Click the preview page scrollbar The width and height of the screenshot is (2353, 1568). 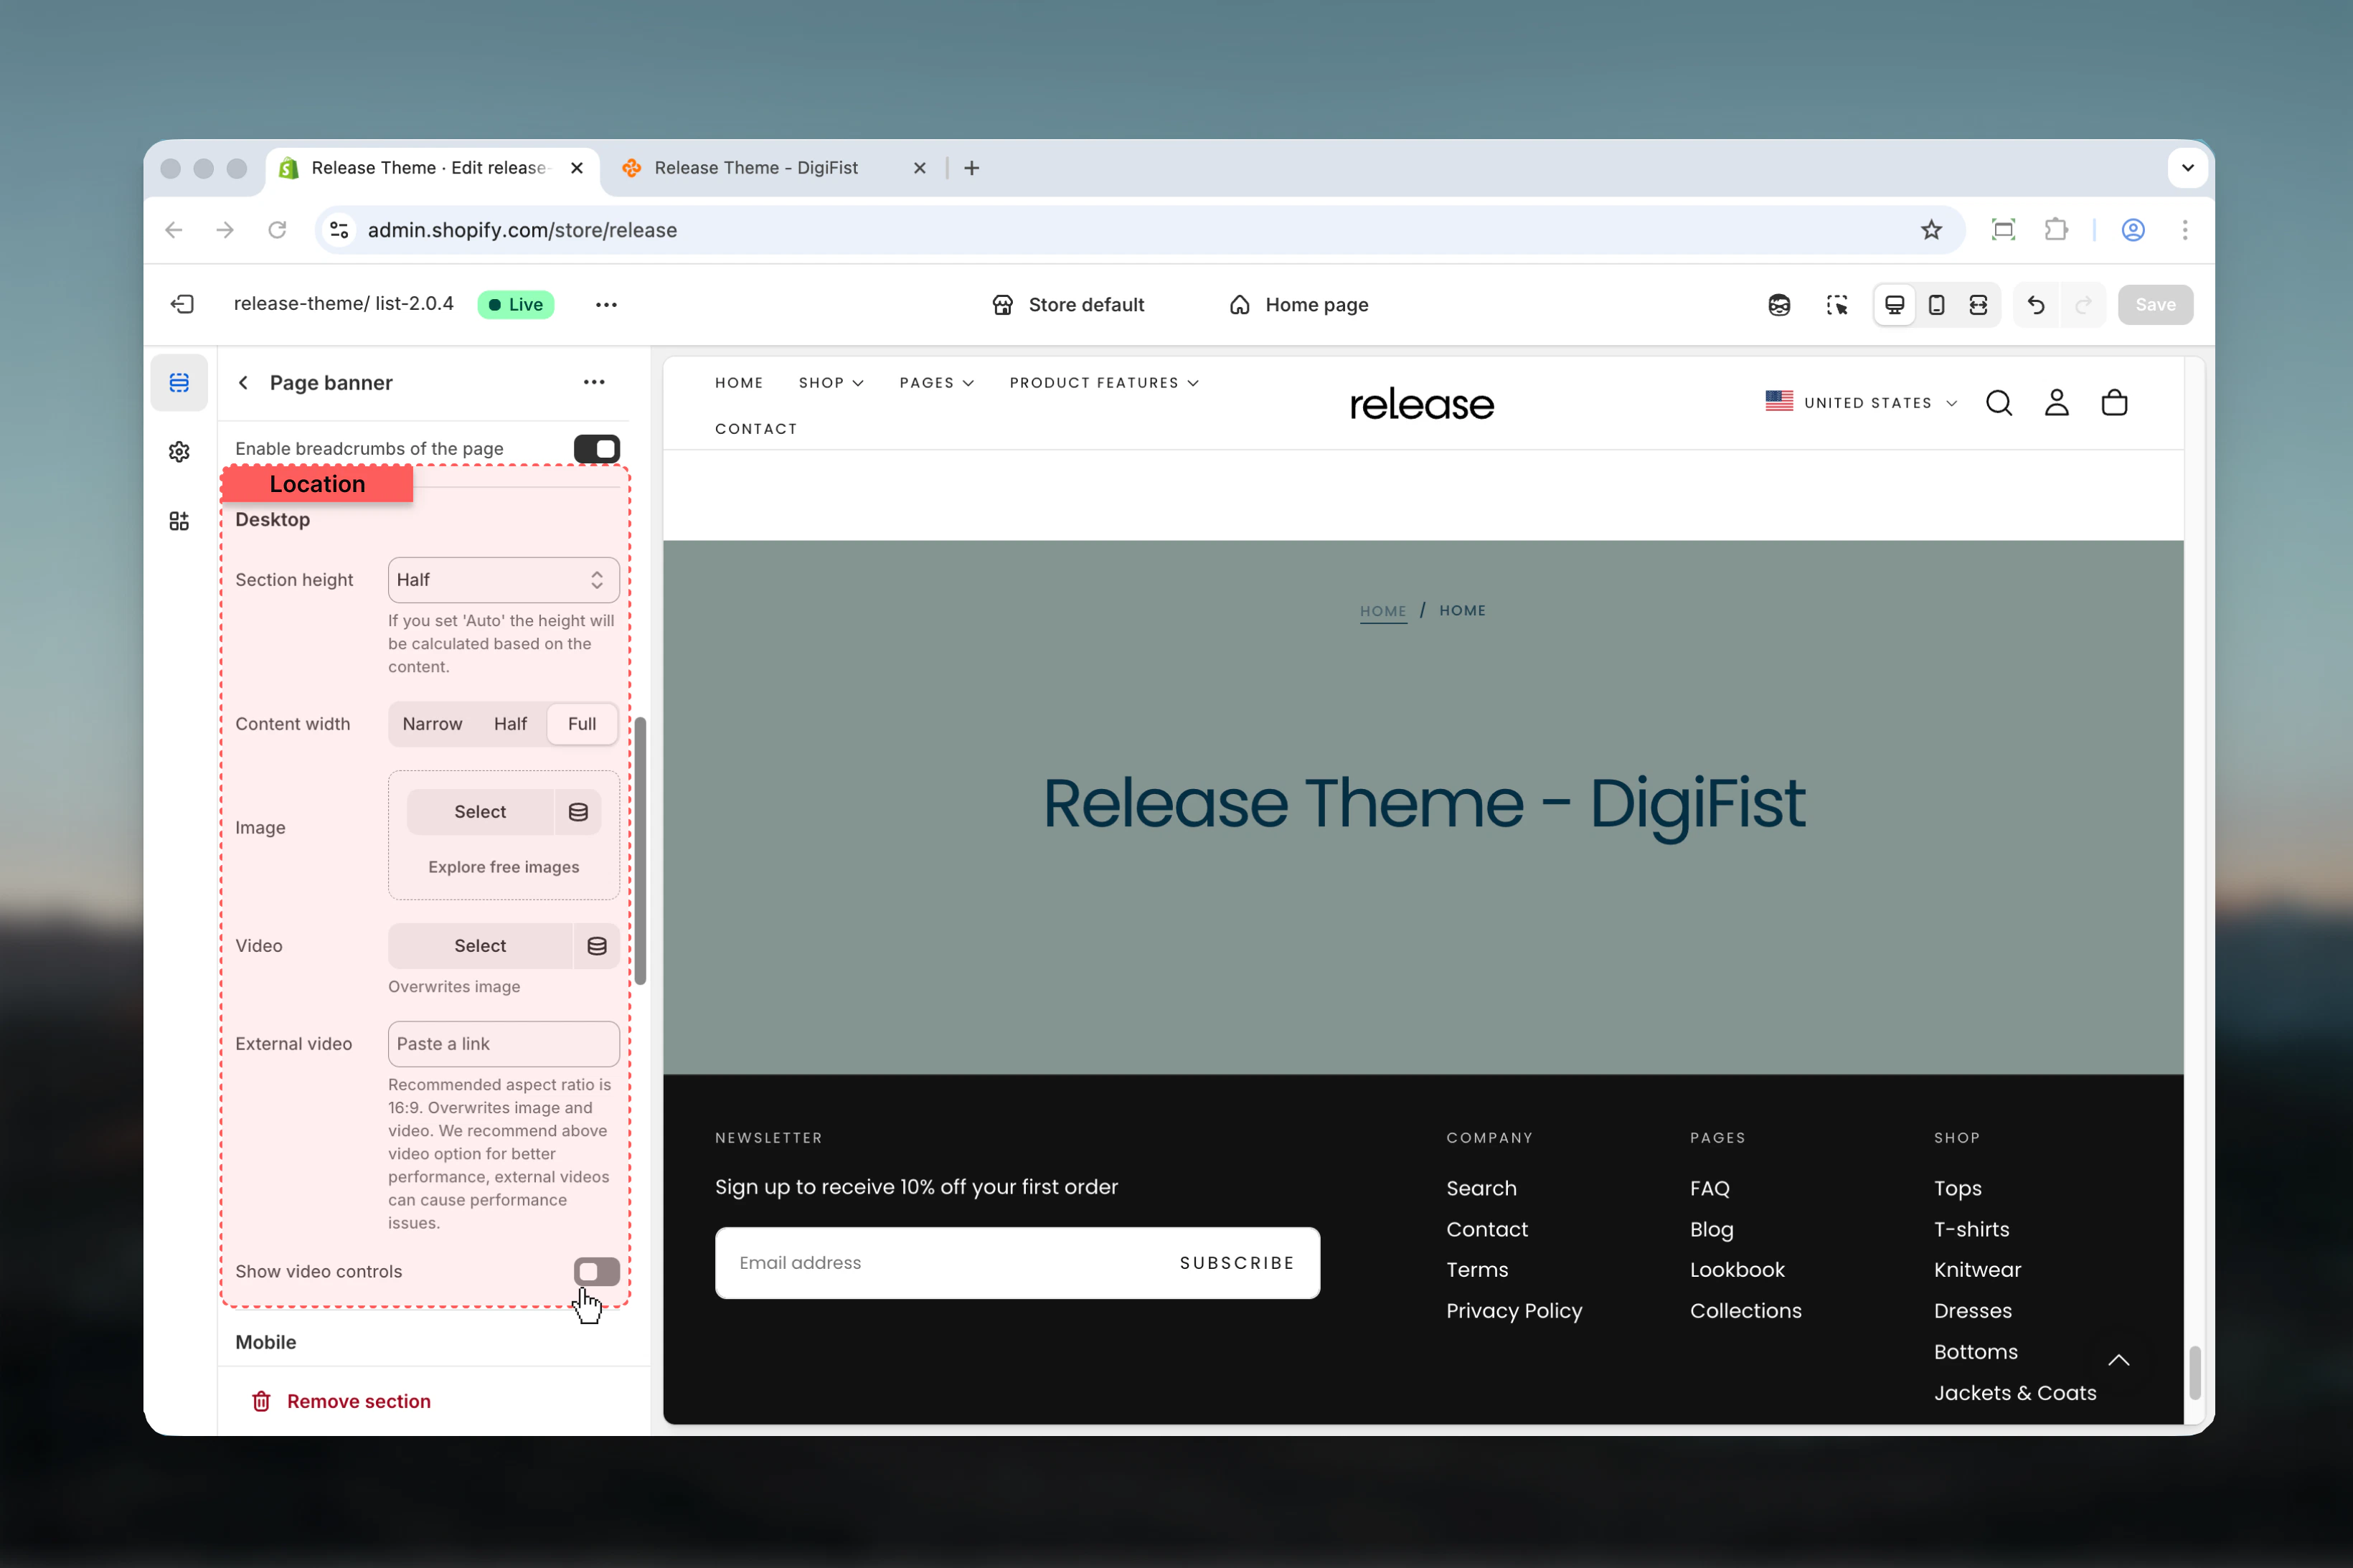[x=2195, y=1372]
